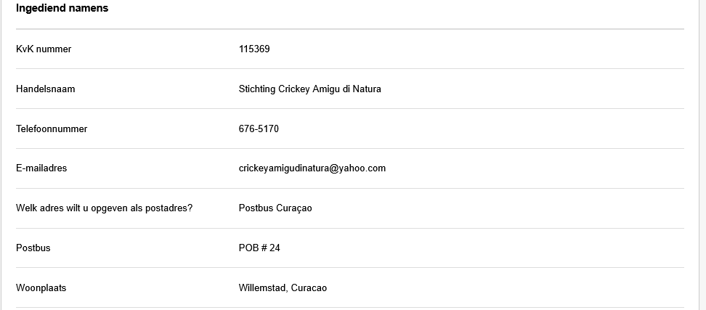
Task: Click the crickeyamigudinatura@yahoo.com email address
Action: (312, 168)
